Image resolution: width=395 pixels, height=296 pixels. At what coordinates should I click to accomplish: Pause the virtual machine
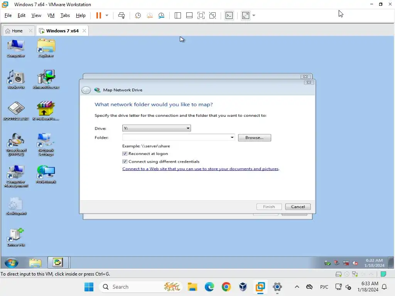pyautogui.click(x=98, y=15)
